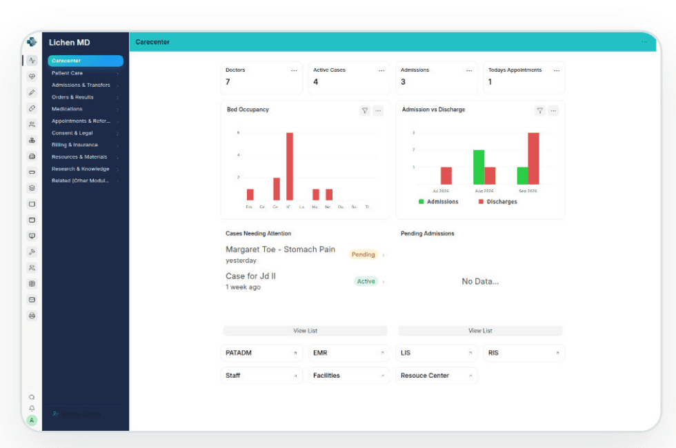This screenshot has width=676, height=448.
Task: Open the PATADM module shortcut
Action: (261, 353)
